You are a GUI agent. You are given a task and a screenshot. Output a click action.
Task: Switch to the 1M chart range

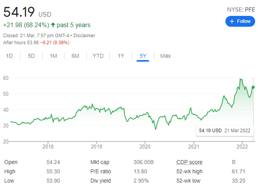click(x=53, y=56)
